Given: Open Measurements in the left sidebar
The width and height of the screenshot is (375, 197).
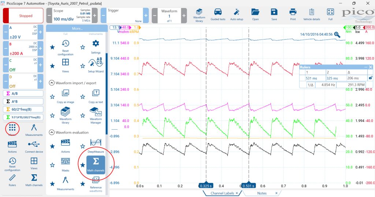Looking at the screenshot, I should coord(34,130).
